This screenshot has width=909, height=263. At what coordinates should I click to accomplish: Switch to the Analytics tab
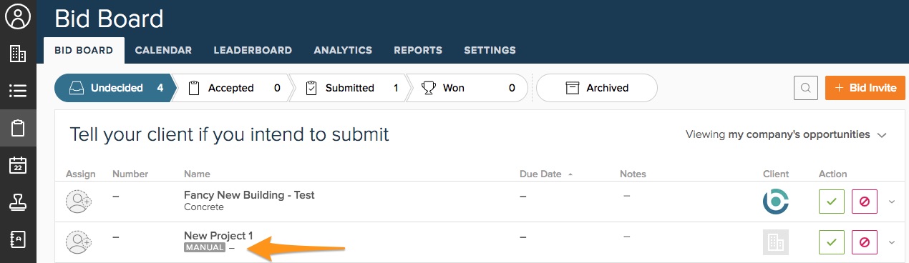coord(343,50)
